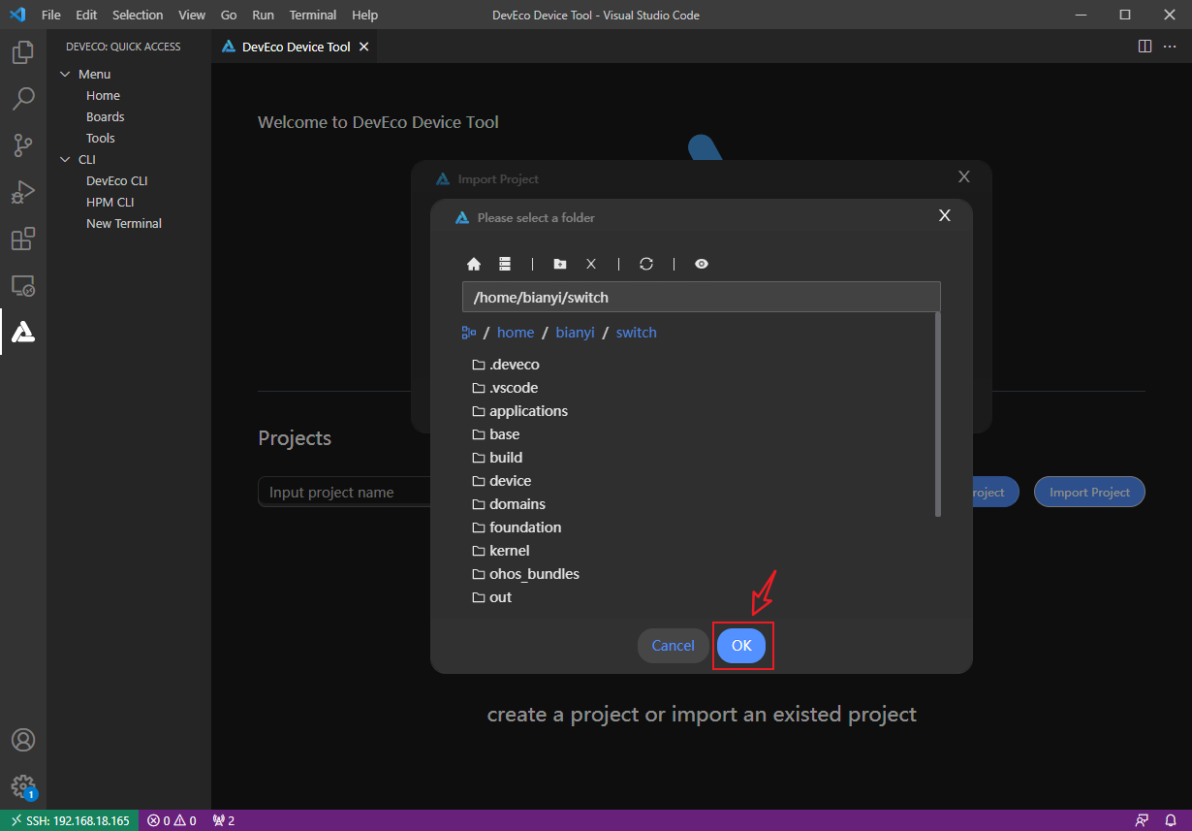Open the Accounts menu icon
Image resolution: width=1192 pixels, height=831 pixels.
point(23,740)
